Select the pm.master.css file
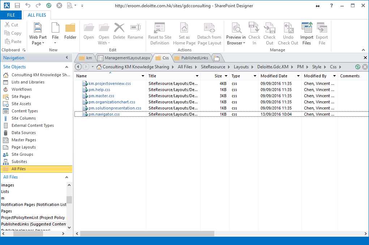This screenshot has height=245, width=369. pyautogui.click(x=101, y=96)
